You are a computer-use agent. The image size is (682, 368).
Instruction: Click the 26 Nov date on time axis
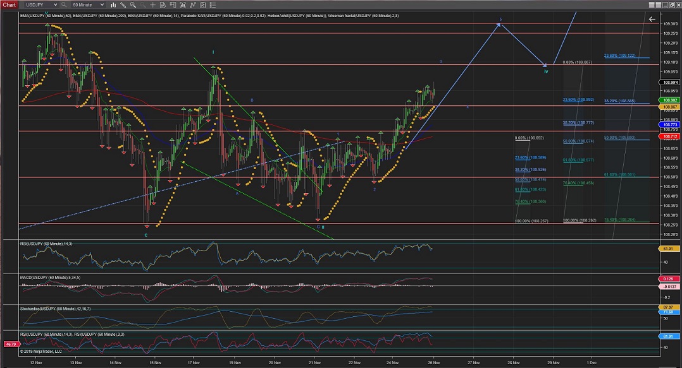coord(435,362)
